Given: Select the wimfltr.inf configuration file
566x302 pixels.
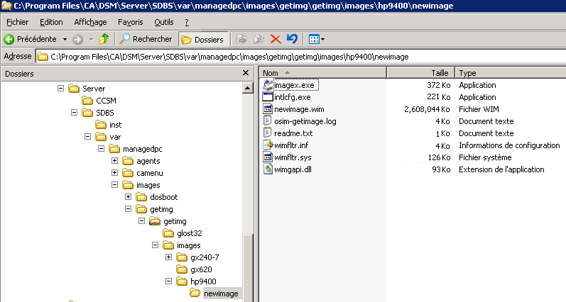Looking at the screenshot, I should pos(291,145).
